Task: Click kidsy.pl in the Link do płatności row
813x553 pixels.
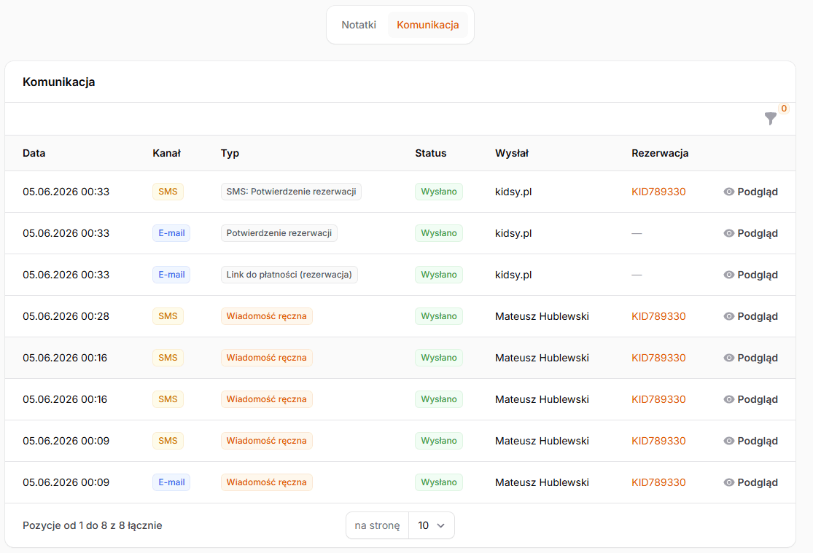Action: pos(513,275)
